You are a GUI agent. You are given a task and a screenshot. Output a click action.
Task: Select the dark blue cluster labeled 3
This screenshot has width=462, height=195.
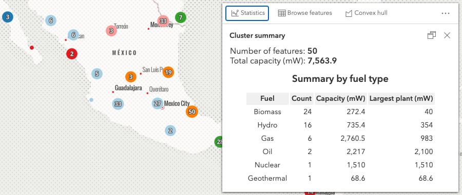point(8,17)
